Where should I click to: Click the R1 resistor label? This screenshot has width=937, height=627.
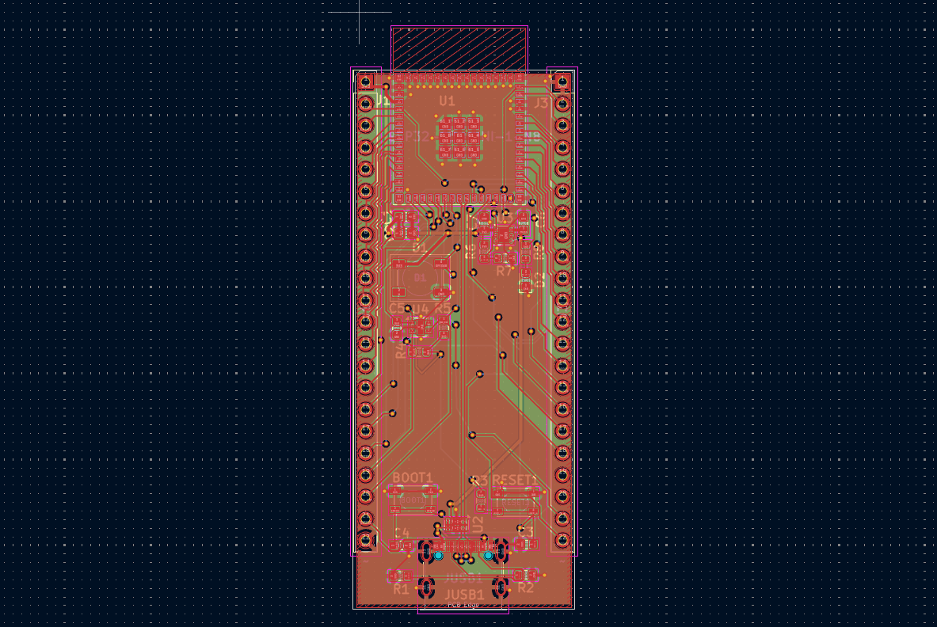[x=401, y=589]
